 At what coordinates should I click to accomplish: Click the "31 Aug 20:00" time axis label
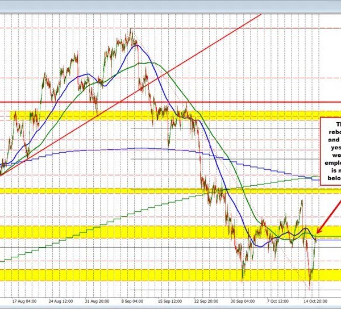tap(97, 301)
